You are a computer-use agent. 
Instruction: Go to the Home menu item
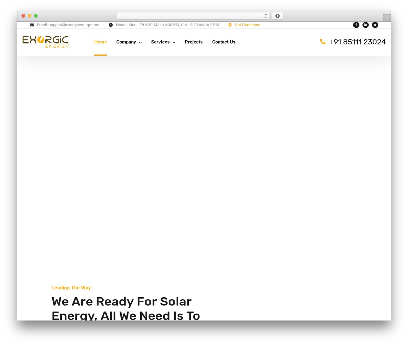[x=100, y=42]
